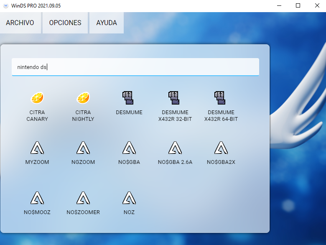Image resolution: width=326 pixels, height=245 pixels.
Task: Launch the NO$MOOZ emulator icon
Action: tap(37, 198)
